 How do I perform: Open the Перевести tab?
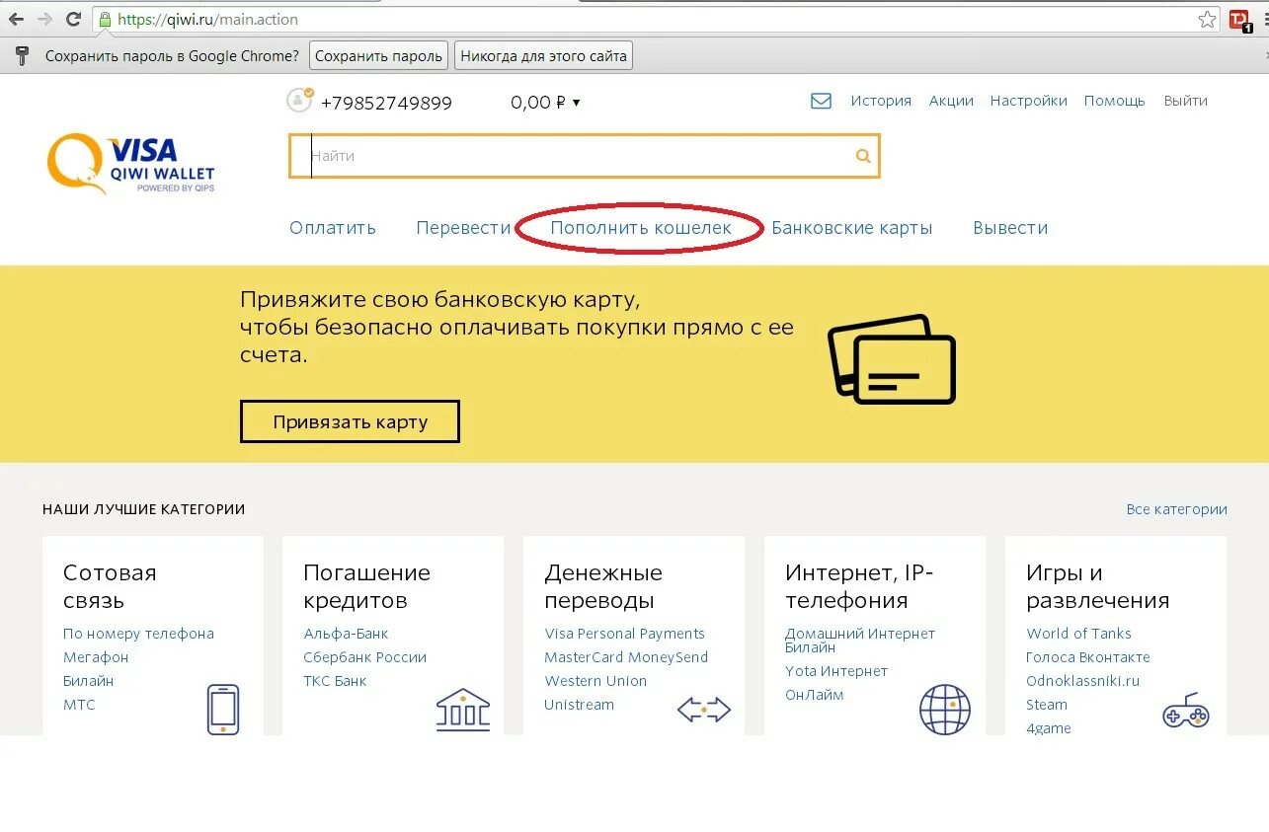(464, 228)
